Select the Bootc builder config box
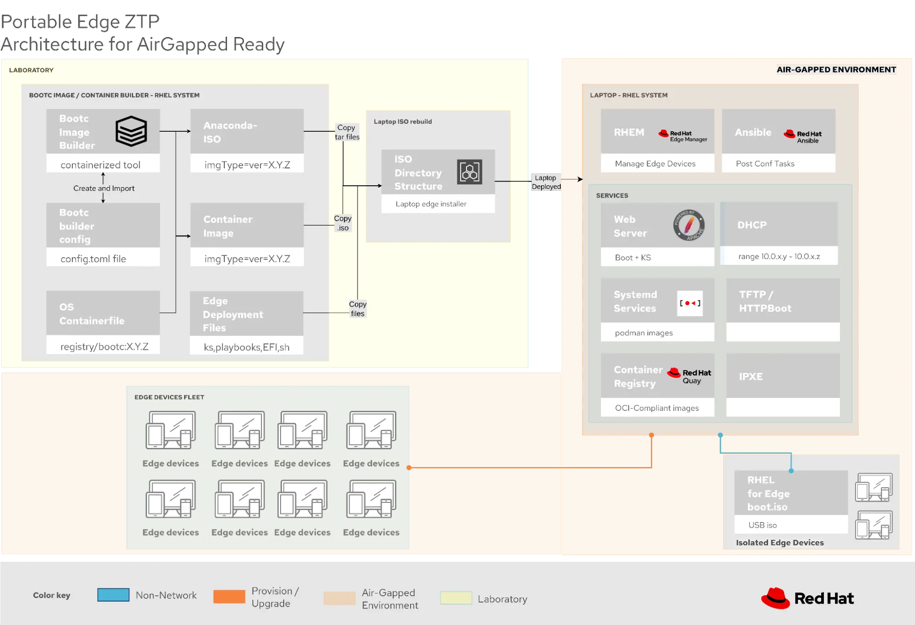Screen dimensions: 915x625 pyautogui.click(x=103, y=235)
